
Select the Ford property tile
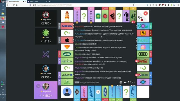105,92
